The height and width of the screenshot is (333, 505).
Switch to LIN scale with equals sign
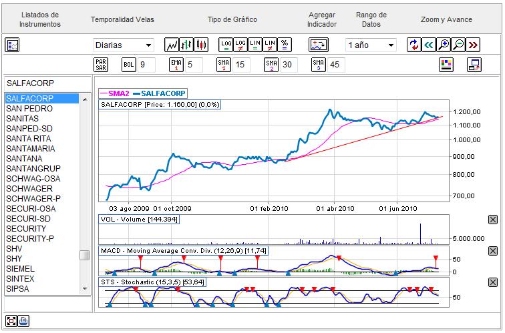coord(255,45)
